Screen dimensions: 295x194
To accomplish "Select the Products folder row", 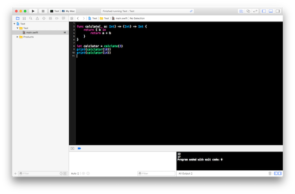I will coord(40,37).
